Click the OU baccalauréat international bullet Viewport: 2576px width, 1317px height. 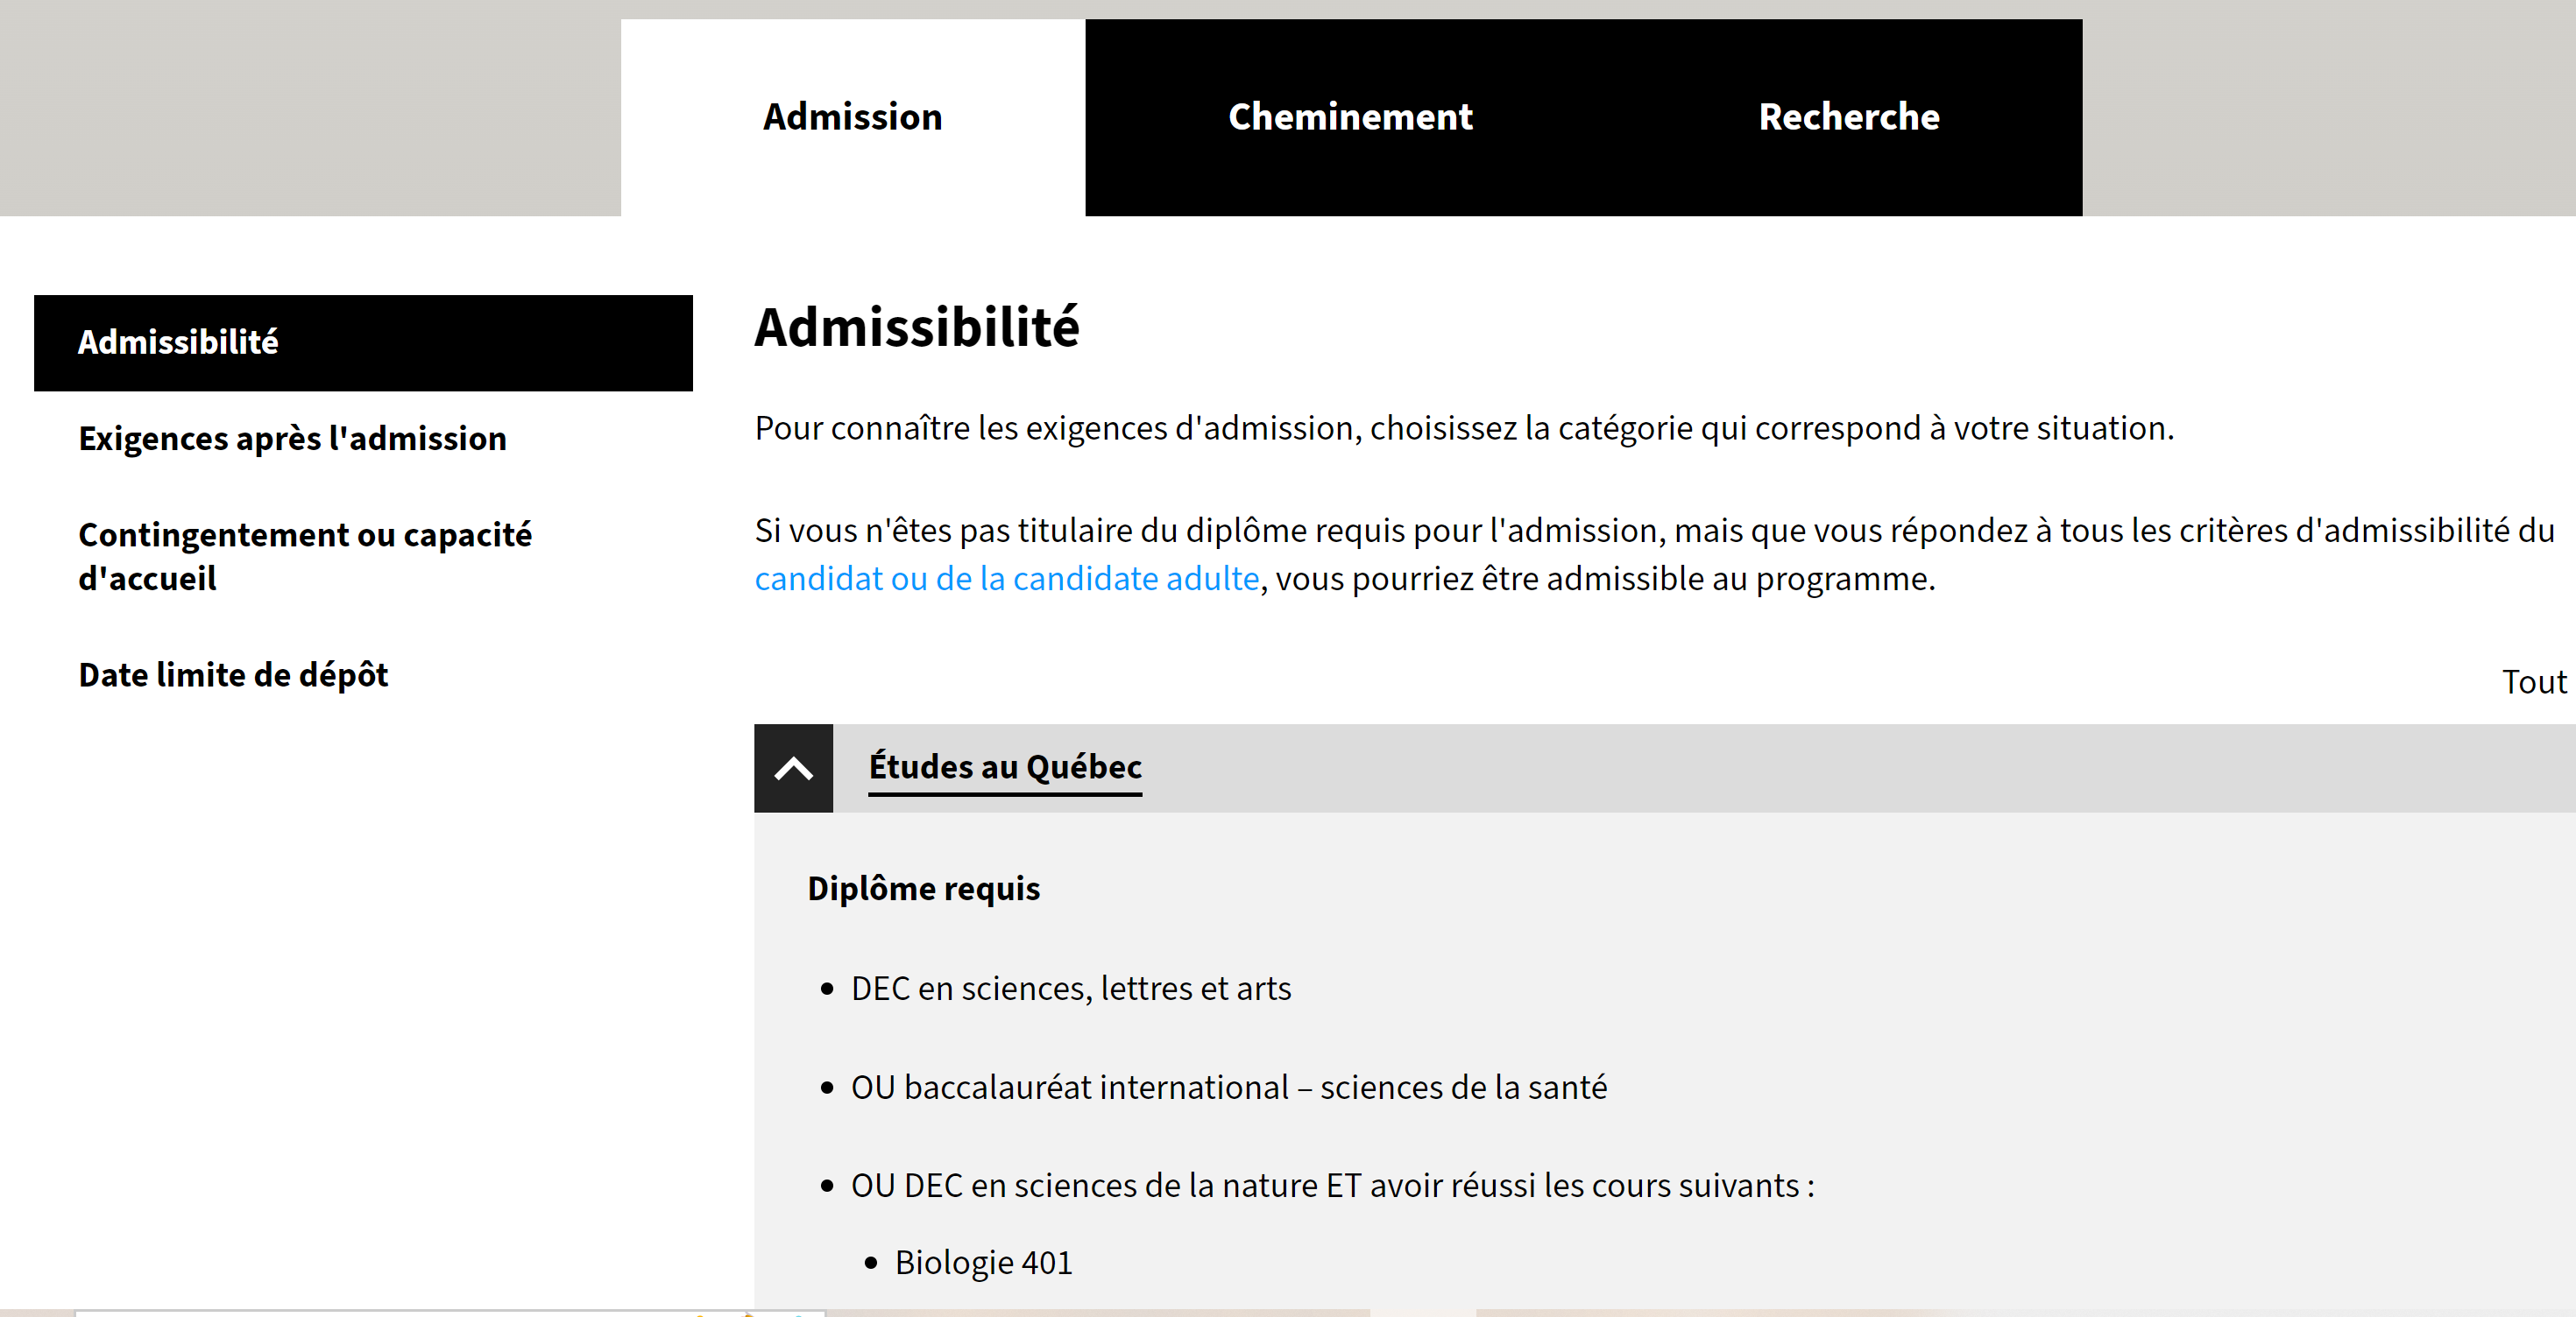1228,1088
